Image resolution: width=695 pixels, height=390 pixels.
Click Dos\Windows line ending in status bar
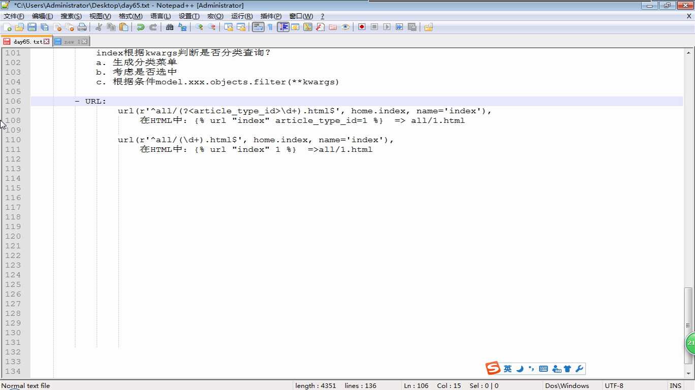(x=567, y=385)
